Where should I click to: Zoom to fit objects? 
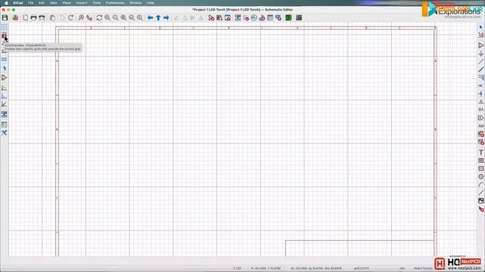click(132, 17)
